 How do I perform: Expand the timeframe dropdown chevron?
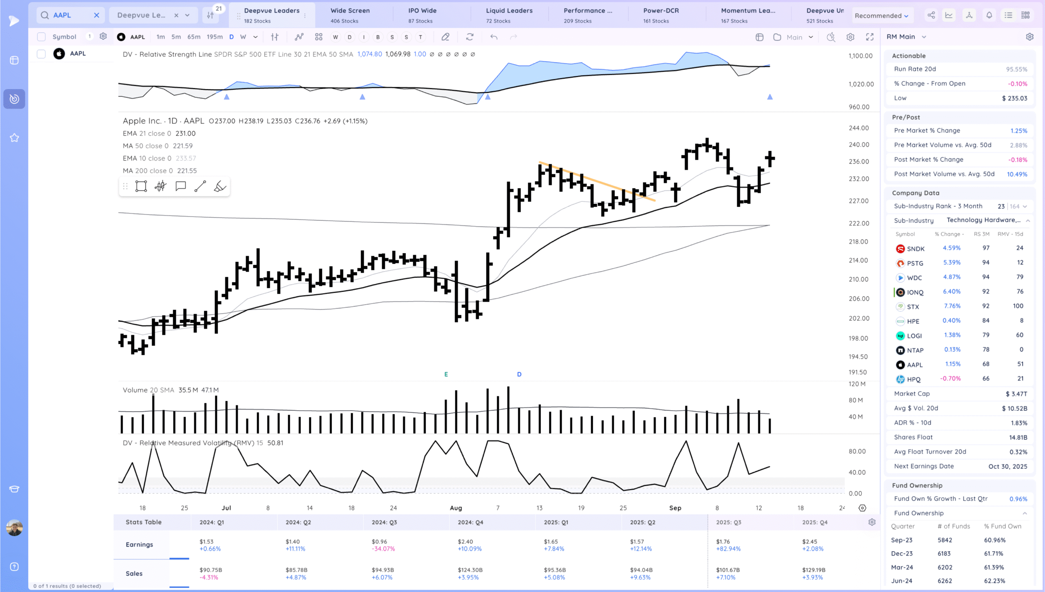256,37
